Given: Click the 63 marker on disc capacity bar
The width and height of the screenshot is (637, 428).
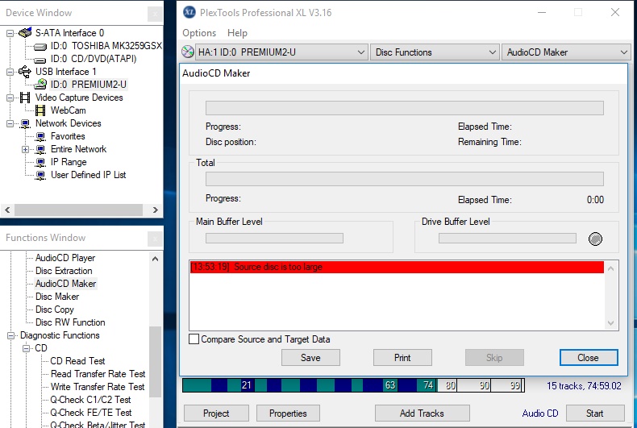Looking at the screenshot, I should pos(390,385).
